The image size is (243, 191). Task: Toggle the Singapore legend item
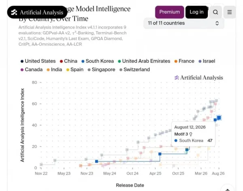click(x=102, y=69)
